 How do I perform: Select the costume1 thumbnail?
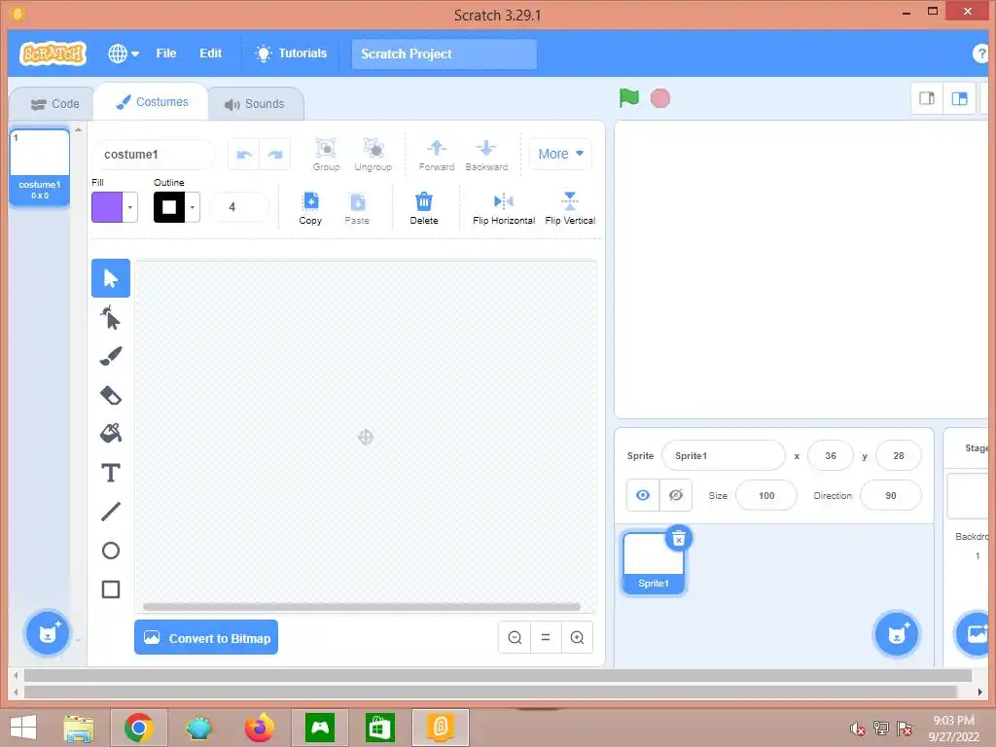coord(39,167)
